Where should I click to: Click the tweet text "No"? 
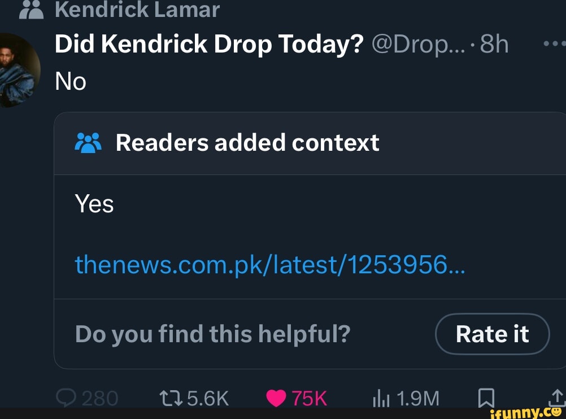[x=71, y=82]
